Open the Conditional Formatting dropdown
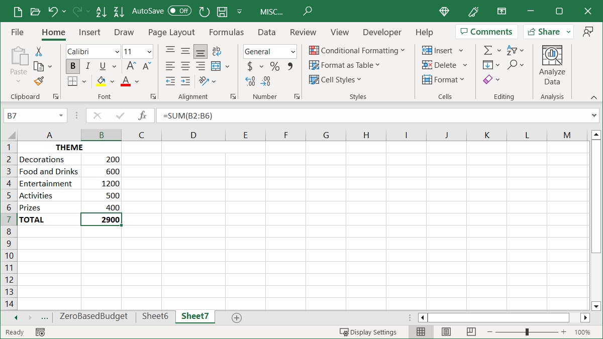 [x=357, y=50]
